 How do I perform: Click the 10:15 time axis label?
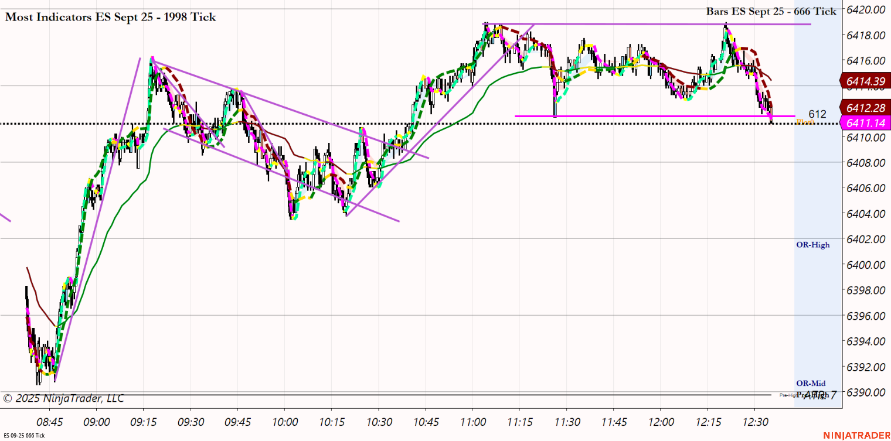[331, 422]
